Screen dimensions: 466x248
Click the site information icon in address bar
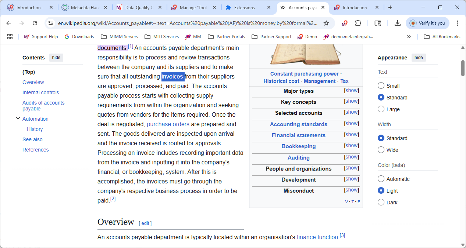[51, 23]
